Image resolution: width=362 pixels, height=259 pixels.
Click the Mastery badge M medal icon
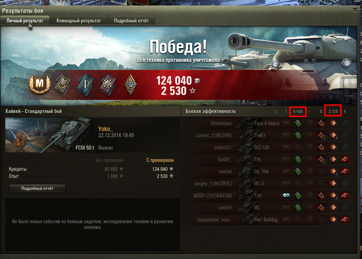(40, 84)
